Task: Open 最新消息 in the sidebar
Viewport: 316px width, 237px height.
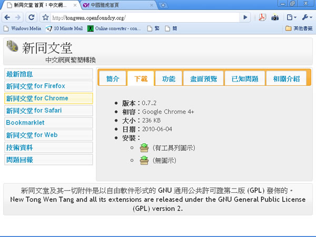Action: click(x=48, y=74)
